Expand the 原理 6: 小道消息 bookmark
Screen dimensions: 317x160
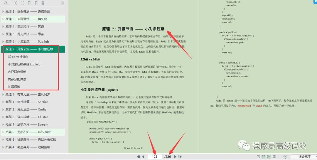click(3, 41)
